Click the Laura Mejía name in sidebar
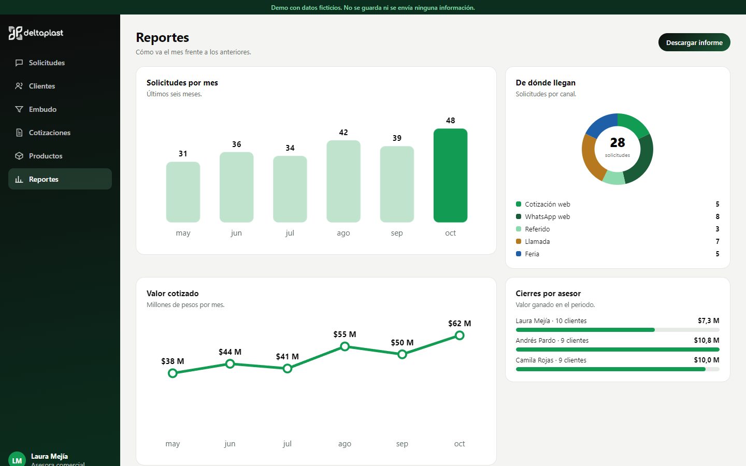Viewport: 746px width, 466px height. tap(49, 456)
